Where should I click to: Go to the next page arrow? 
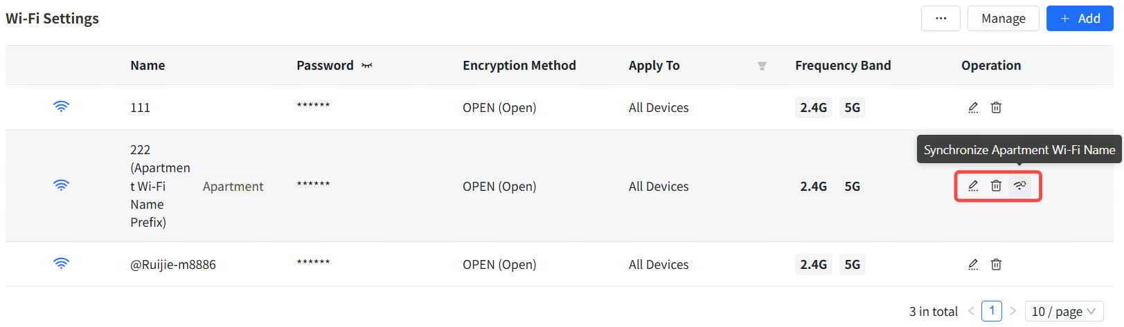[1013, 311]
